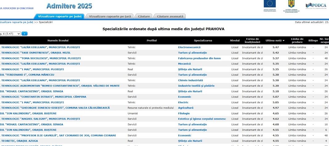The width and height of the screenshot is (329, 146).
Task: Click the Vizualizare rapoarte pe județ breadcrumb link
Action: [17, 22]
